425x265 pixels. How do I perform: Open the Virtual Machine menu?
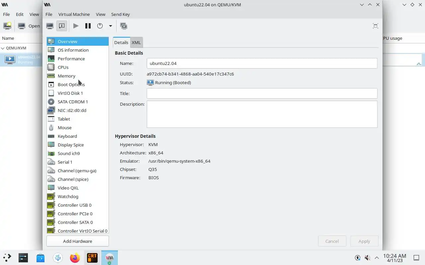(x=74, y=14)
